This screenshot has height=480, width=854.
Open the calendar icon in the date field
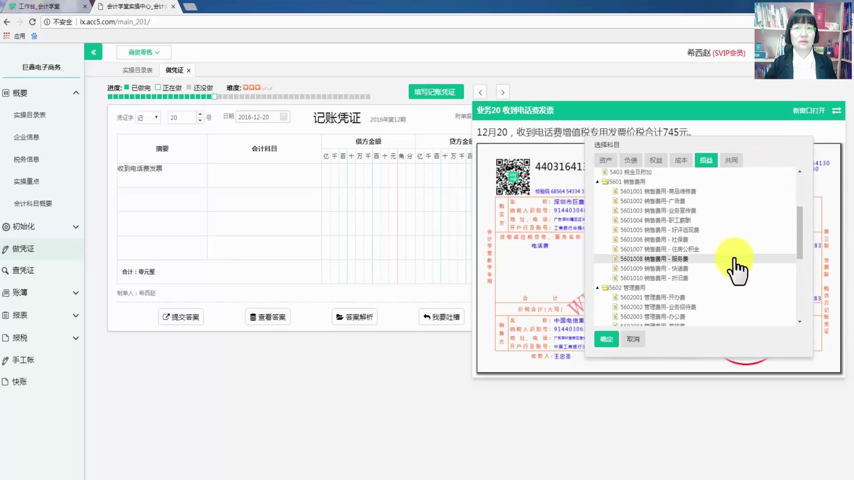(283, 116)
